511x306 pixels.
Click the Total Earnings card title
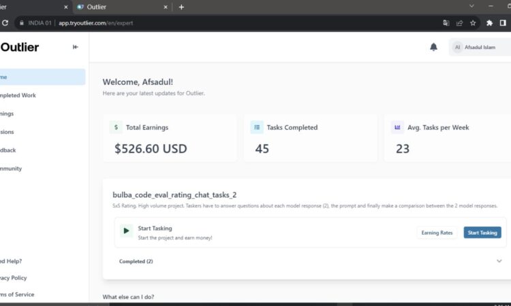(x=147, y=127)
